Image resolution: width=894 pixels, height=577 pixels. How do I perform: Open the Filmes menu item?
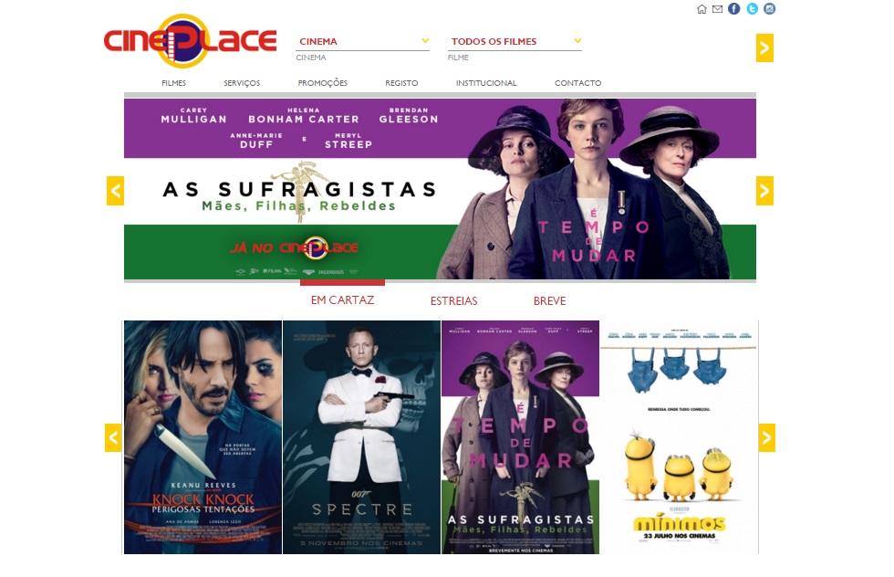pos(174,83)
